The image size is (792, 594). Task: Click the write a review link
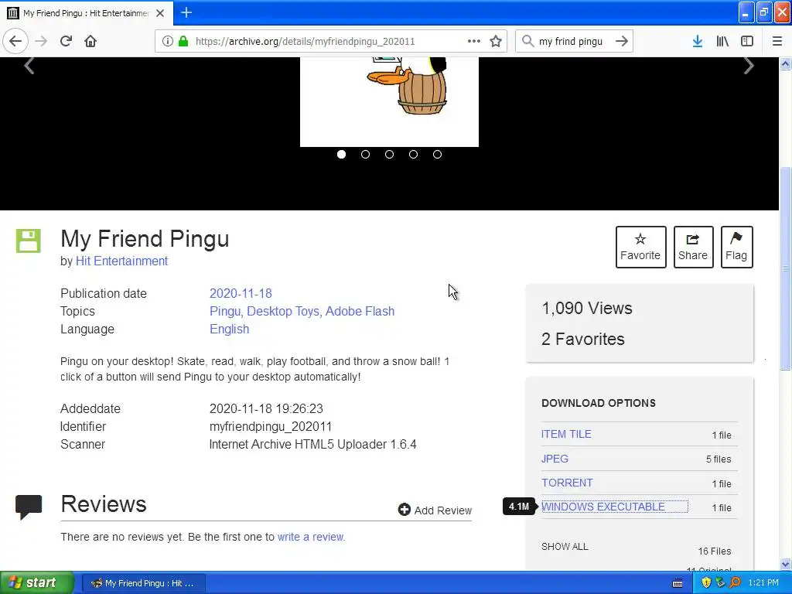pos(311,537)
